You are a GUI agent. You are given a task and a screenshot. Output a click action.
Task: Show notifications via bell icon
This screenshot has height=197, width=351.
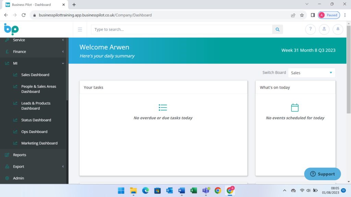click(x=338, y=29)
